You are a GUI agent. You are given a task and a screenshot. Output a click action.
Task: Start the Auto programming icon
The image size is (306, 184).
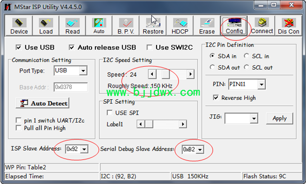[99, 23]
